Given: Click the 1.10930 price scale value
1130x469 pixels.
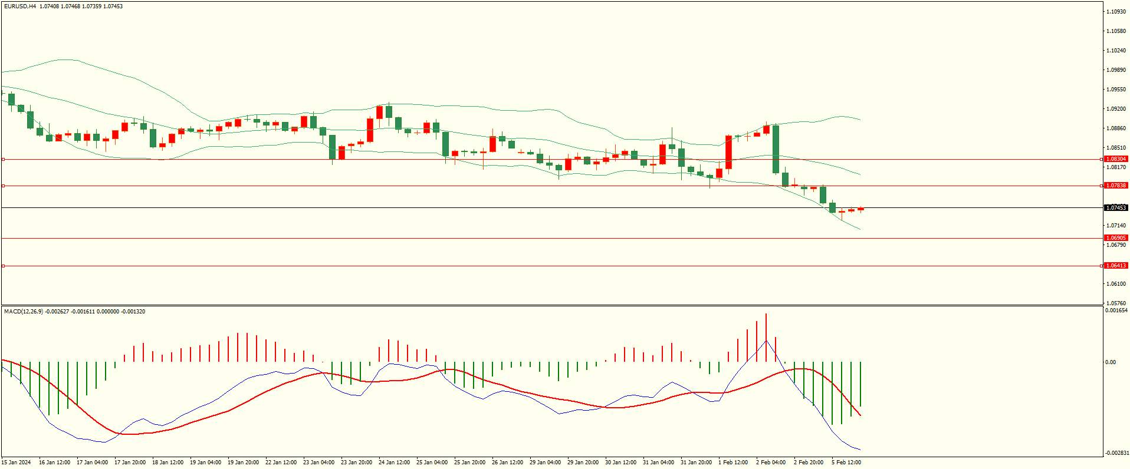Looking at the screenshot, I should click(1116, 12).
